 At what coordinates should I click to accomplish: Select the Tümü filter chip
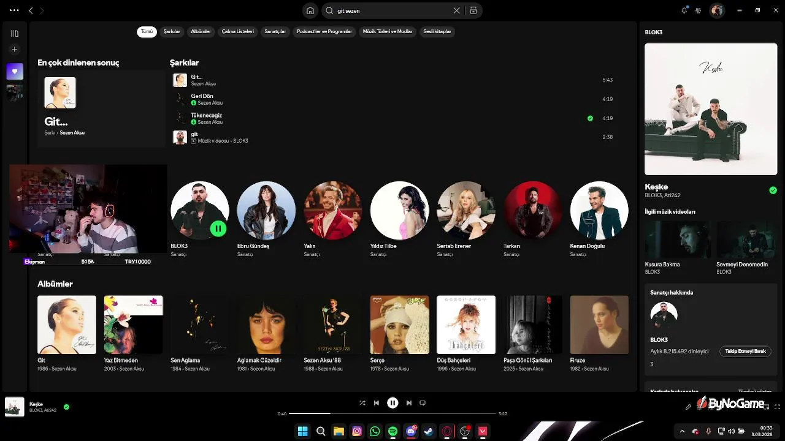(147, 31)
